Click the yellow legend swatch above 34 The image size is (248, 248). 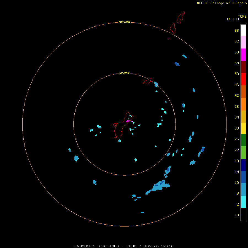pos(243,128)
